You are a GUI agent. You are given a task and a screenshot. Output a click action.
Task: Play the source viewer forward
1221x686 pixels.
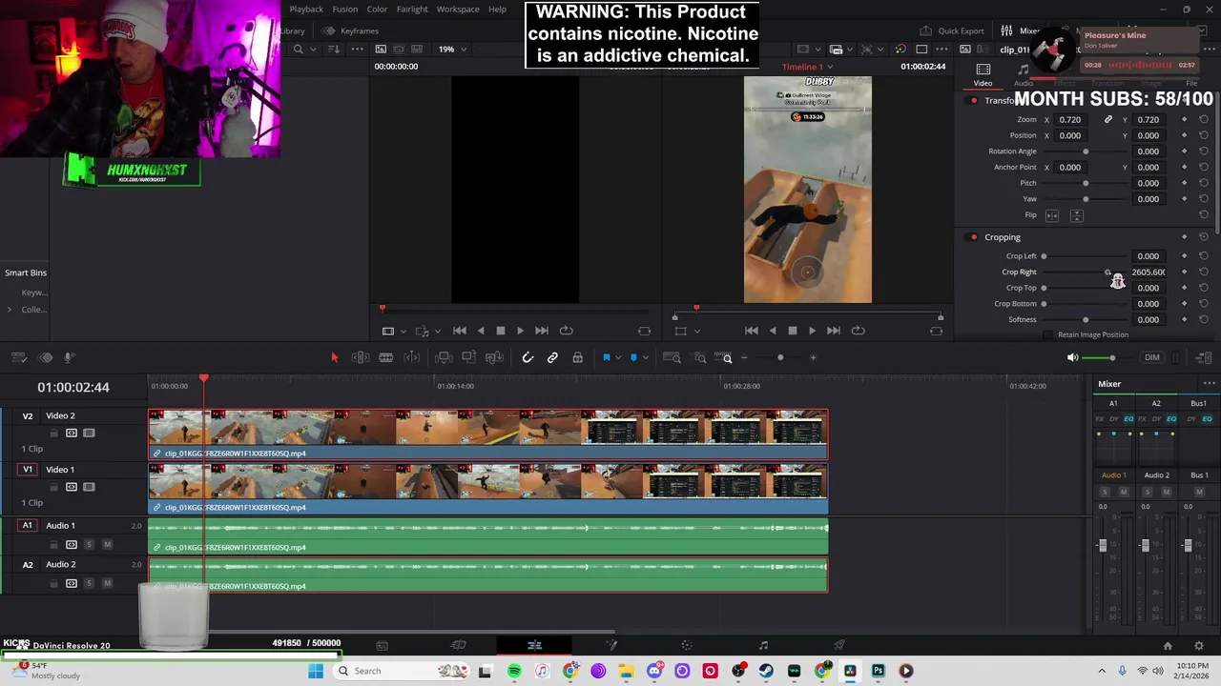click(x=520, y=331)
